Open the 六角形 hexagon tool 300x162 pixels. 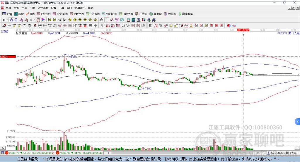click(170, 14)
